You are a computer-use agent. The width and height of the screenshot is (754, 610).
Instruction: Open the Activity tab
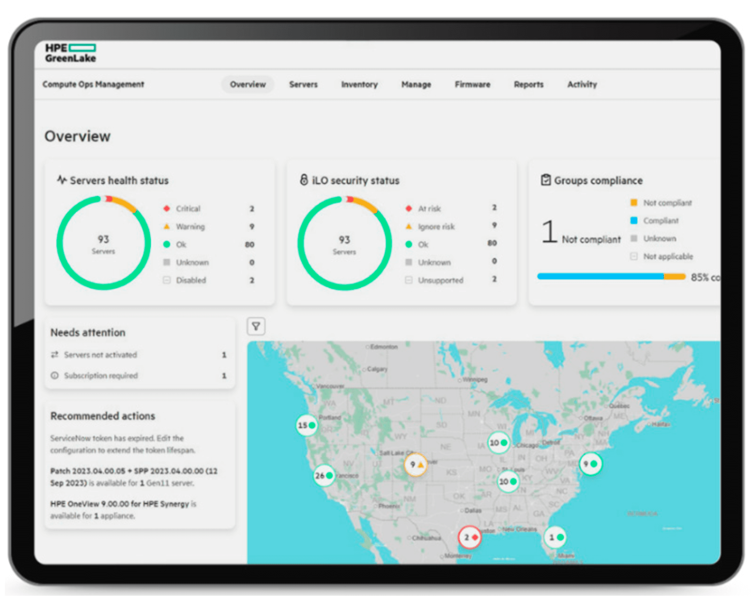(582, 84)
